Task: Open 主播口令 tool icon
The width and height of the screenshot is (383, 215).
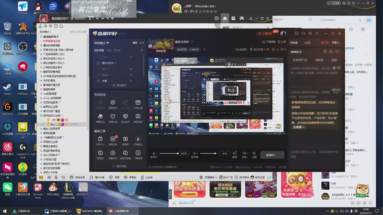Action: pos(113,118)
